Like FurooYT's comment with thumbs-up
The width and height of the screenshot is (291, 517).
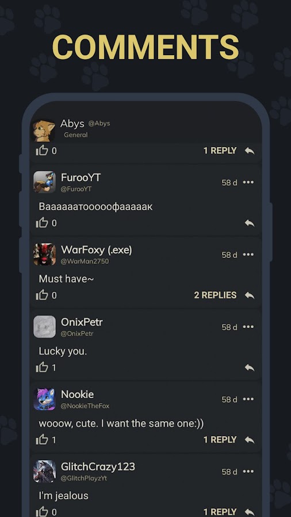(x=42, y=223)
